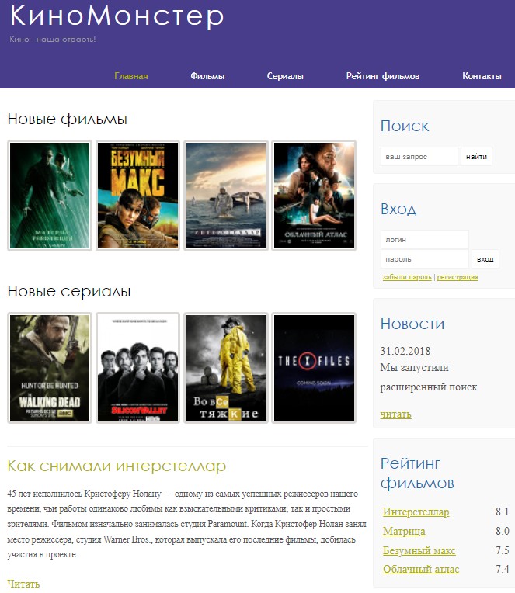Viewport: 515px width, 593px height.
Task: Open the Interstellar movie poster
Action: coord(226,196)
